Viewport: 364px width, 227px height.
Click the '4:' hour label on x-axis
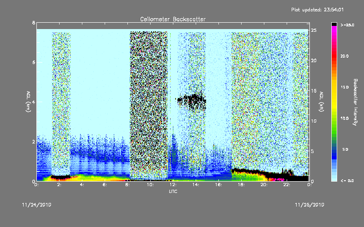pyautogui.click(x=82, y=185)
